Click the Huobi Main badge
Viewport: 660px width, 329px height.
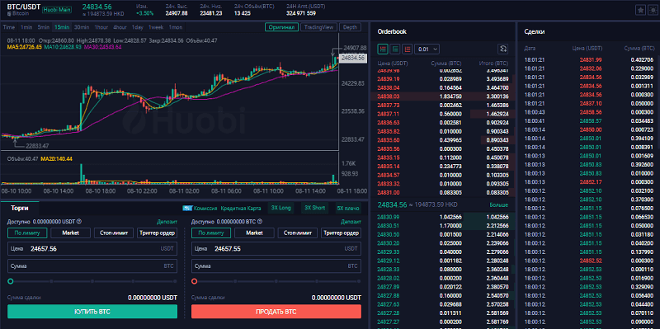click(x=57, y=10)
